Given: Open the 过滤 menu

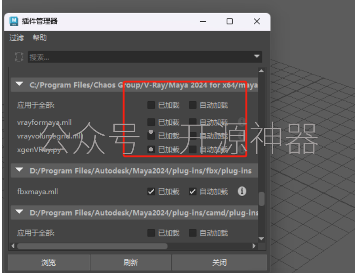Looking at the screenshot, I should tap(17, 38).
